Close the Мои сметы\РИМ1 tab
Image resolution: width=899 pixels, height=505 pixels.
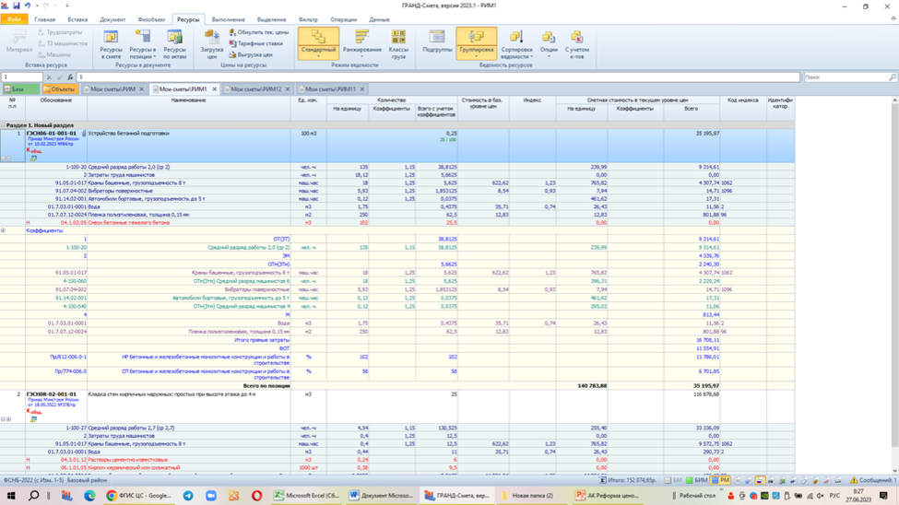click(x=215, y=88)
